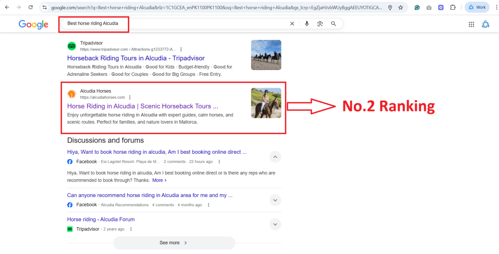The image size is (499, 254).
Task: Open the Work profile button
Action: tap(477, 7)
